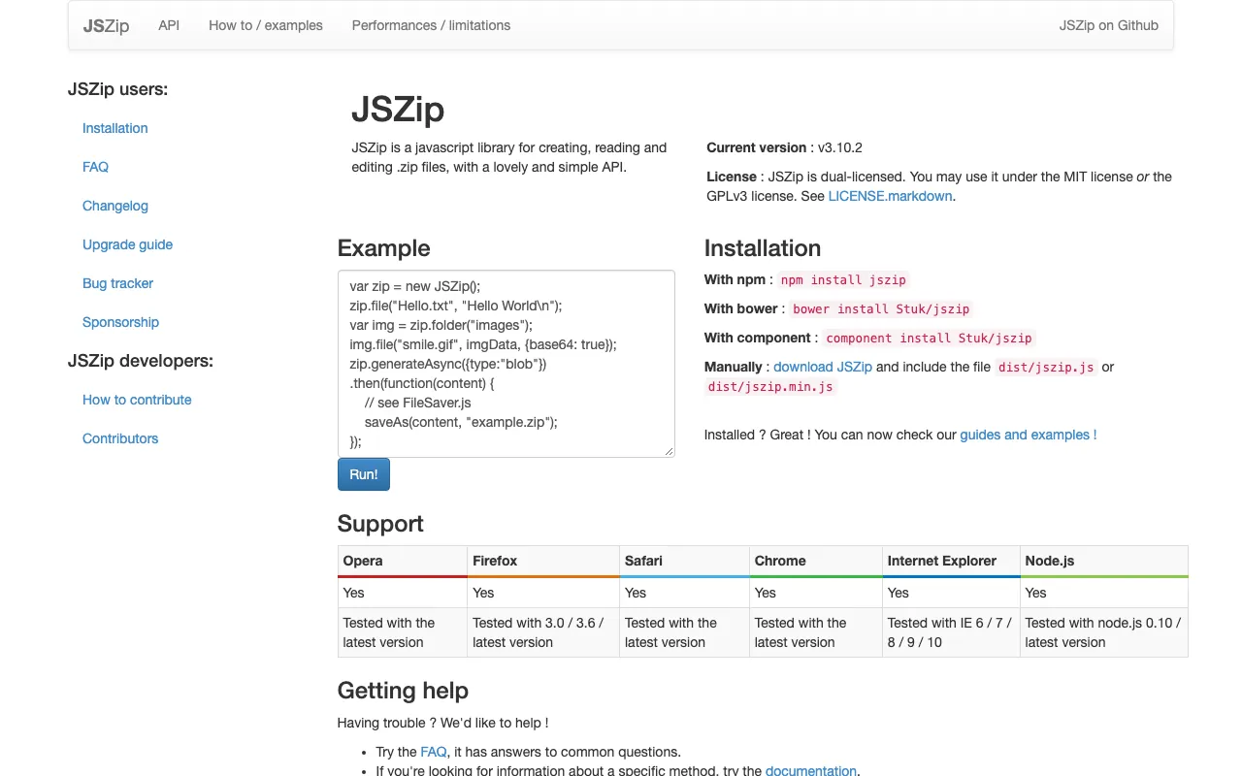The image size is (1242, 776).
Task: Click the resize grip of the code textarea
Action: click(669, 451)
